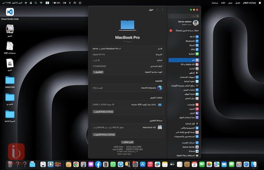Click the search field in sidebar
The width and height of the screenshot is (264, 170).
click(x=184, y=16)
